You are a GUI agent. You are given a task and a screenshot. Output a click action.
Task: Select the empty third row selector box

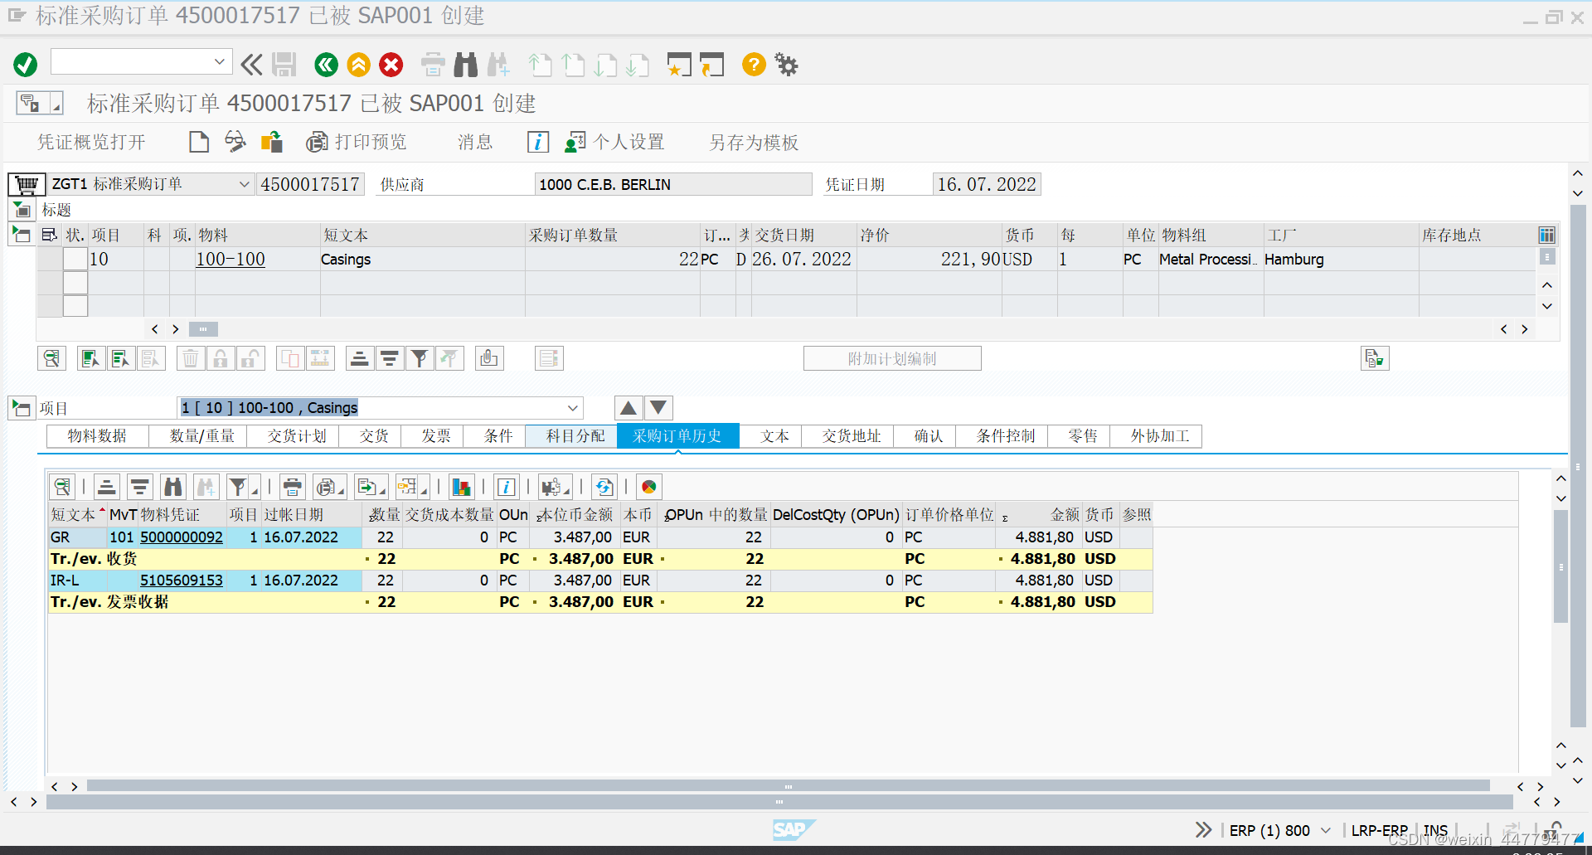pos(75,306)
